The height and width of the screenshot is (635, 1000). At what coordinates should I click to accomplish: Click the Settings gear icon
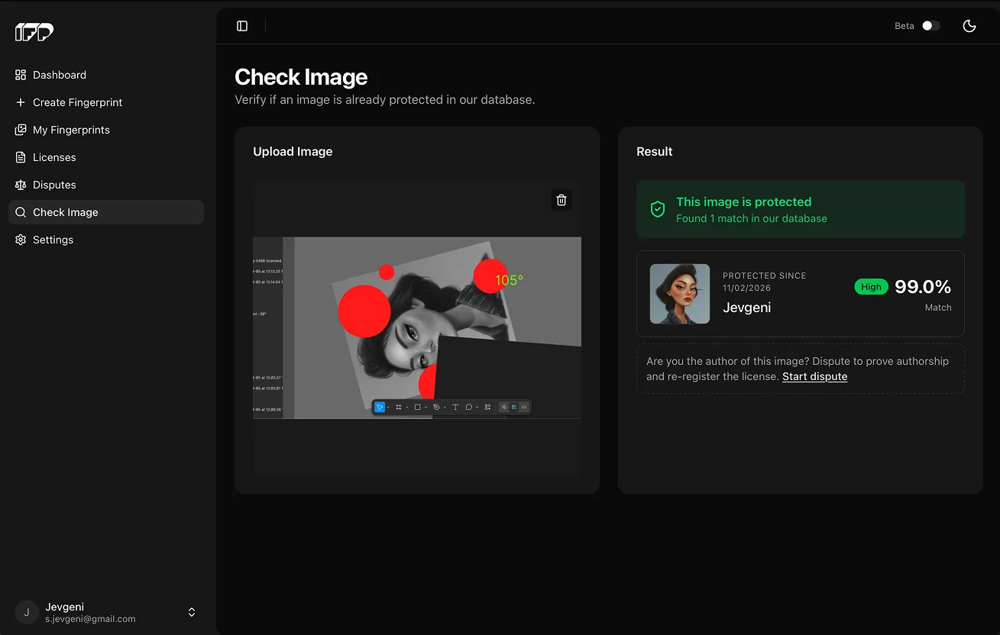(21, 240)
